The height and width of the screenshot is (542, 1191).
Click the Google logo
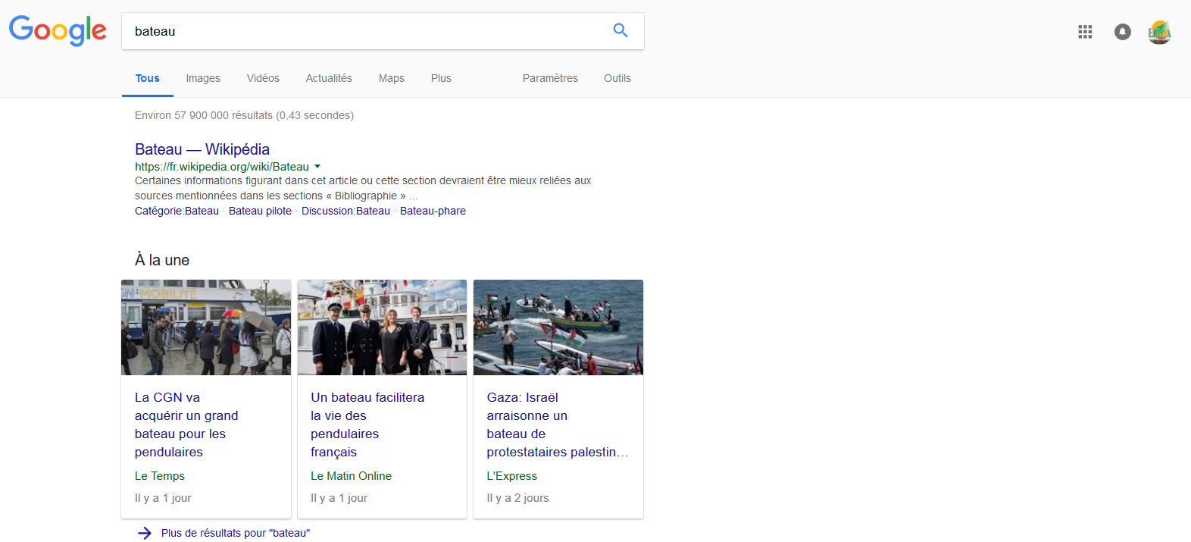click(x=58, y=31)
